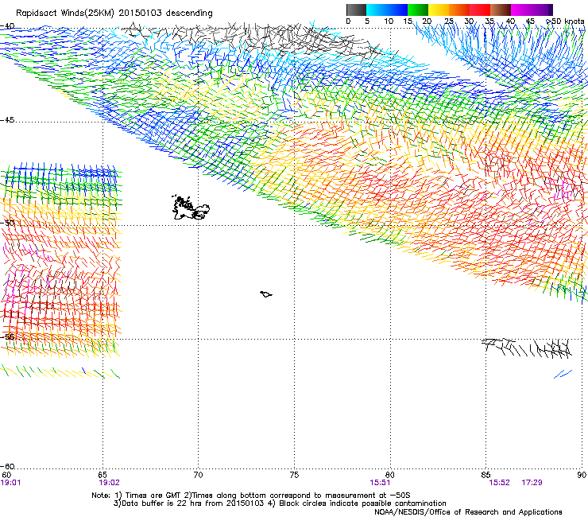This screenshot has width=588, height=517.
Task: Click the 'Note: 1) Times are GMT' line
Action: (x=250, y=496)
